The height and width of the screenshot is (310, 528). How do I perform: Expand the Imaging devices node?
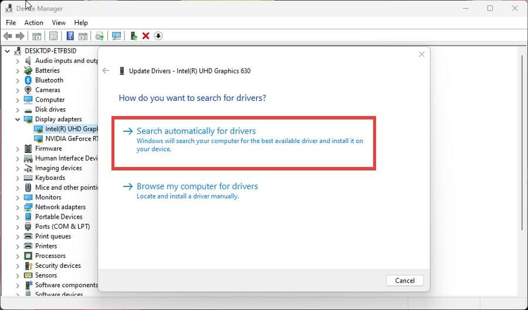pyautogui.click(x=18, y=168)
